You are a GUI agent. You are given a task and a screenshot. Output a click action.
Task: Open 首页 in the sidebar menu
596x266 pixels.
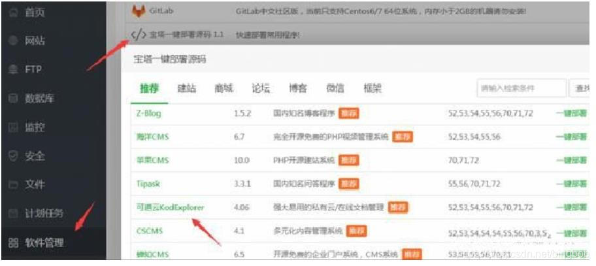[x=35, y=12]
